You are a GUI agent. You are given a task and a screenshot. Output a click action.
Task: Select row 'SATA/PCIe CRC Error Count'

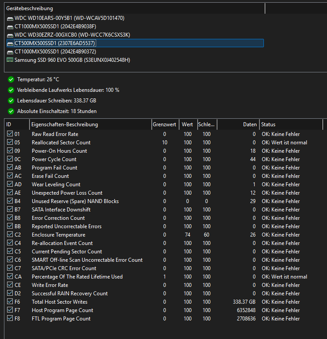point(164,268)
